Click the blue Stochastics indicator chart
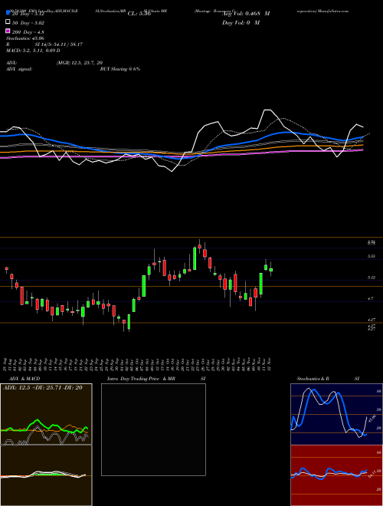This screenshot has width=383, height=506. (x=336, y=414)
